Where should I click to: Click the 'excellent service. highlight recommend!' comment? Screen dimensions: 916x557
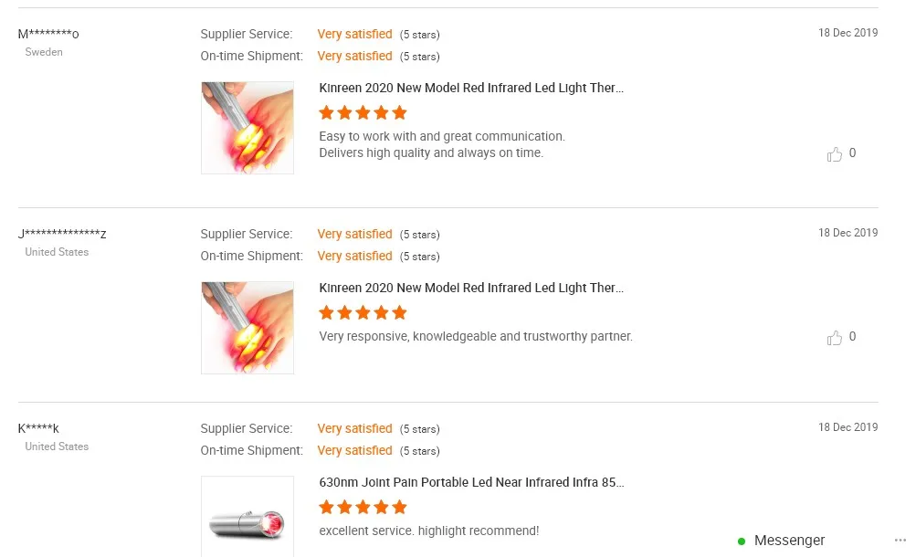(429, 531)
